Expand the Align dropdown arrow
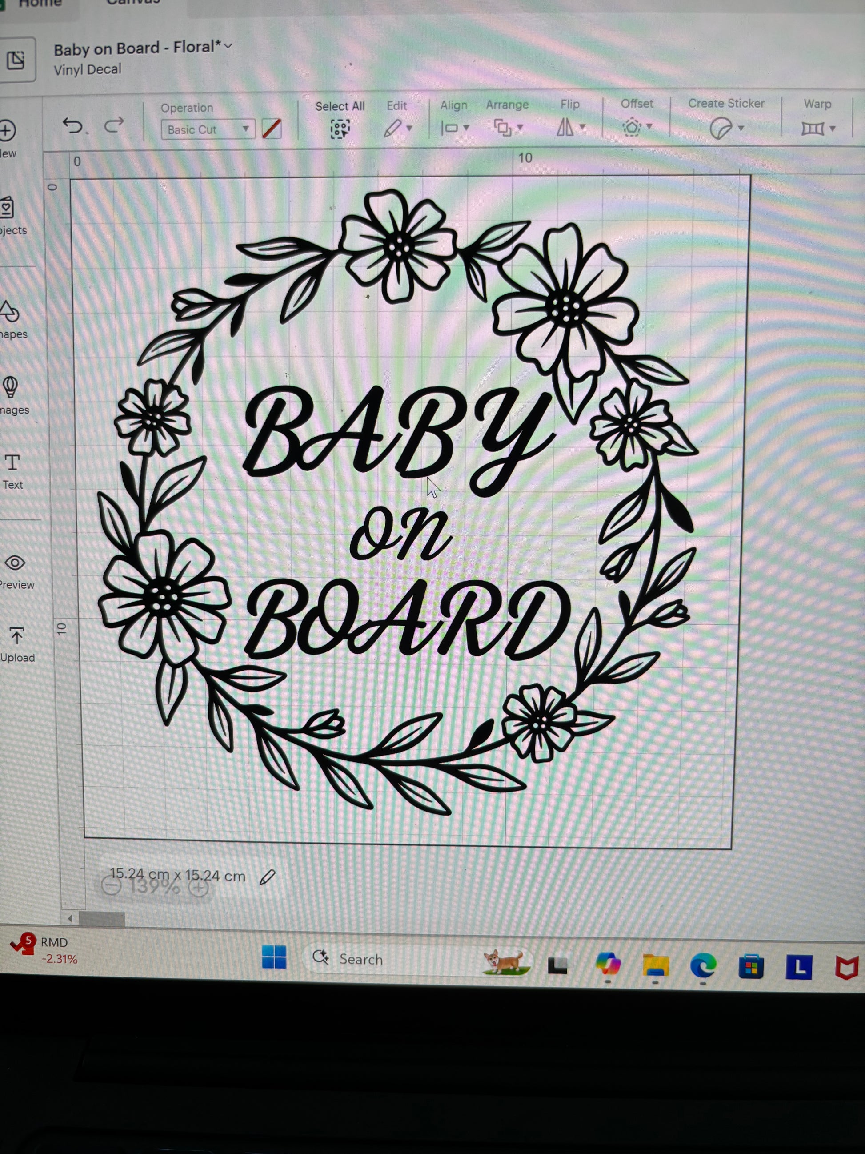865x1154 pixels. tap(466, 128)
